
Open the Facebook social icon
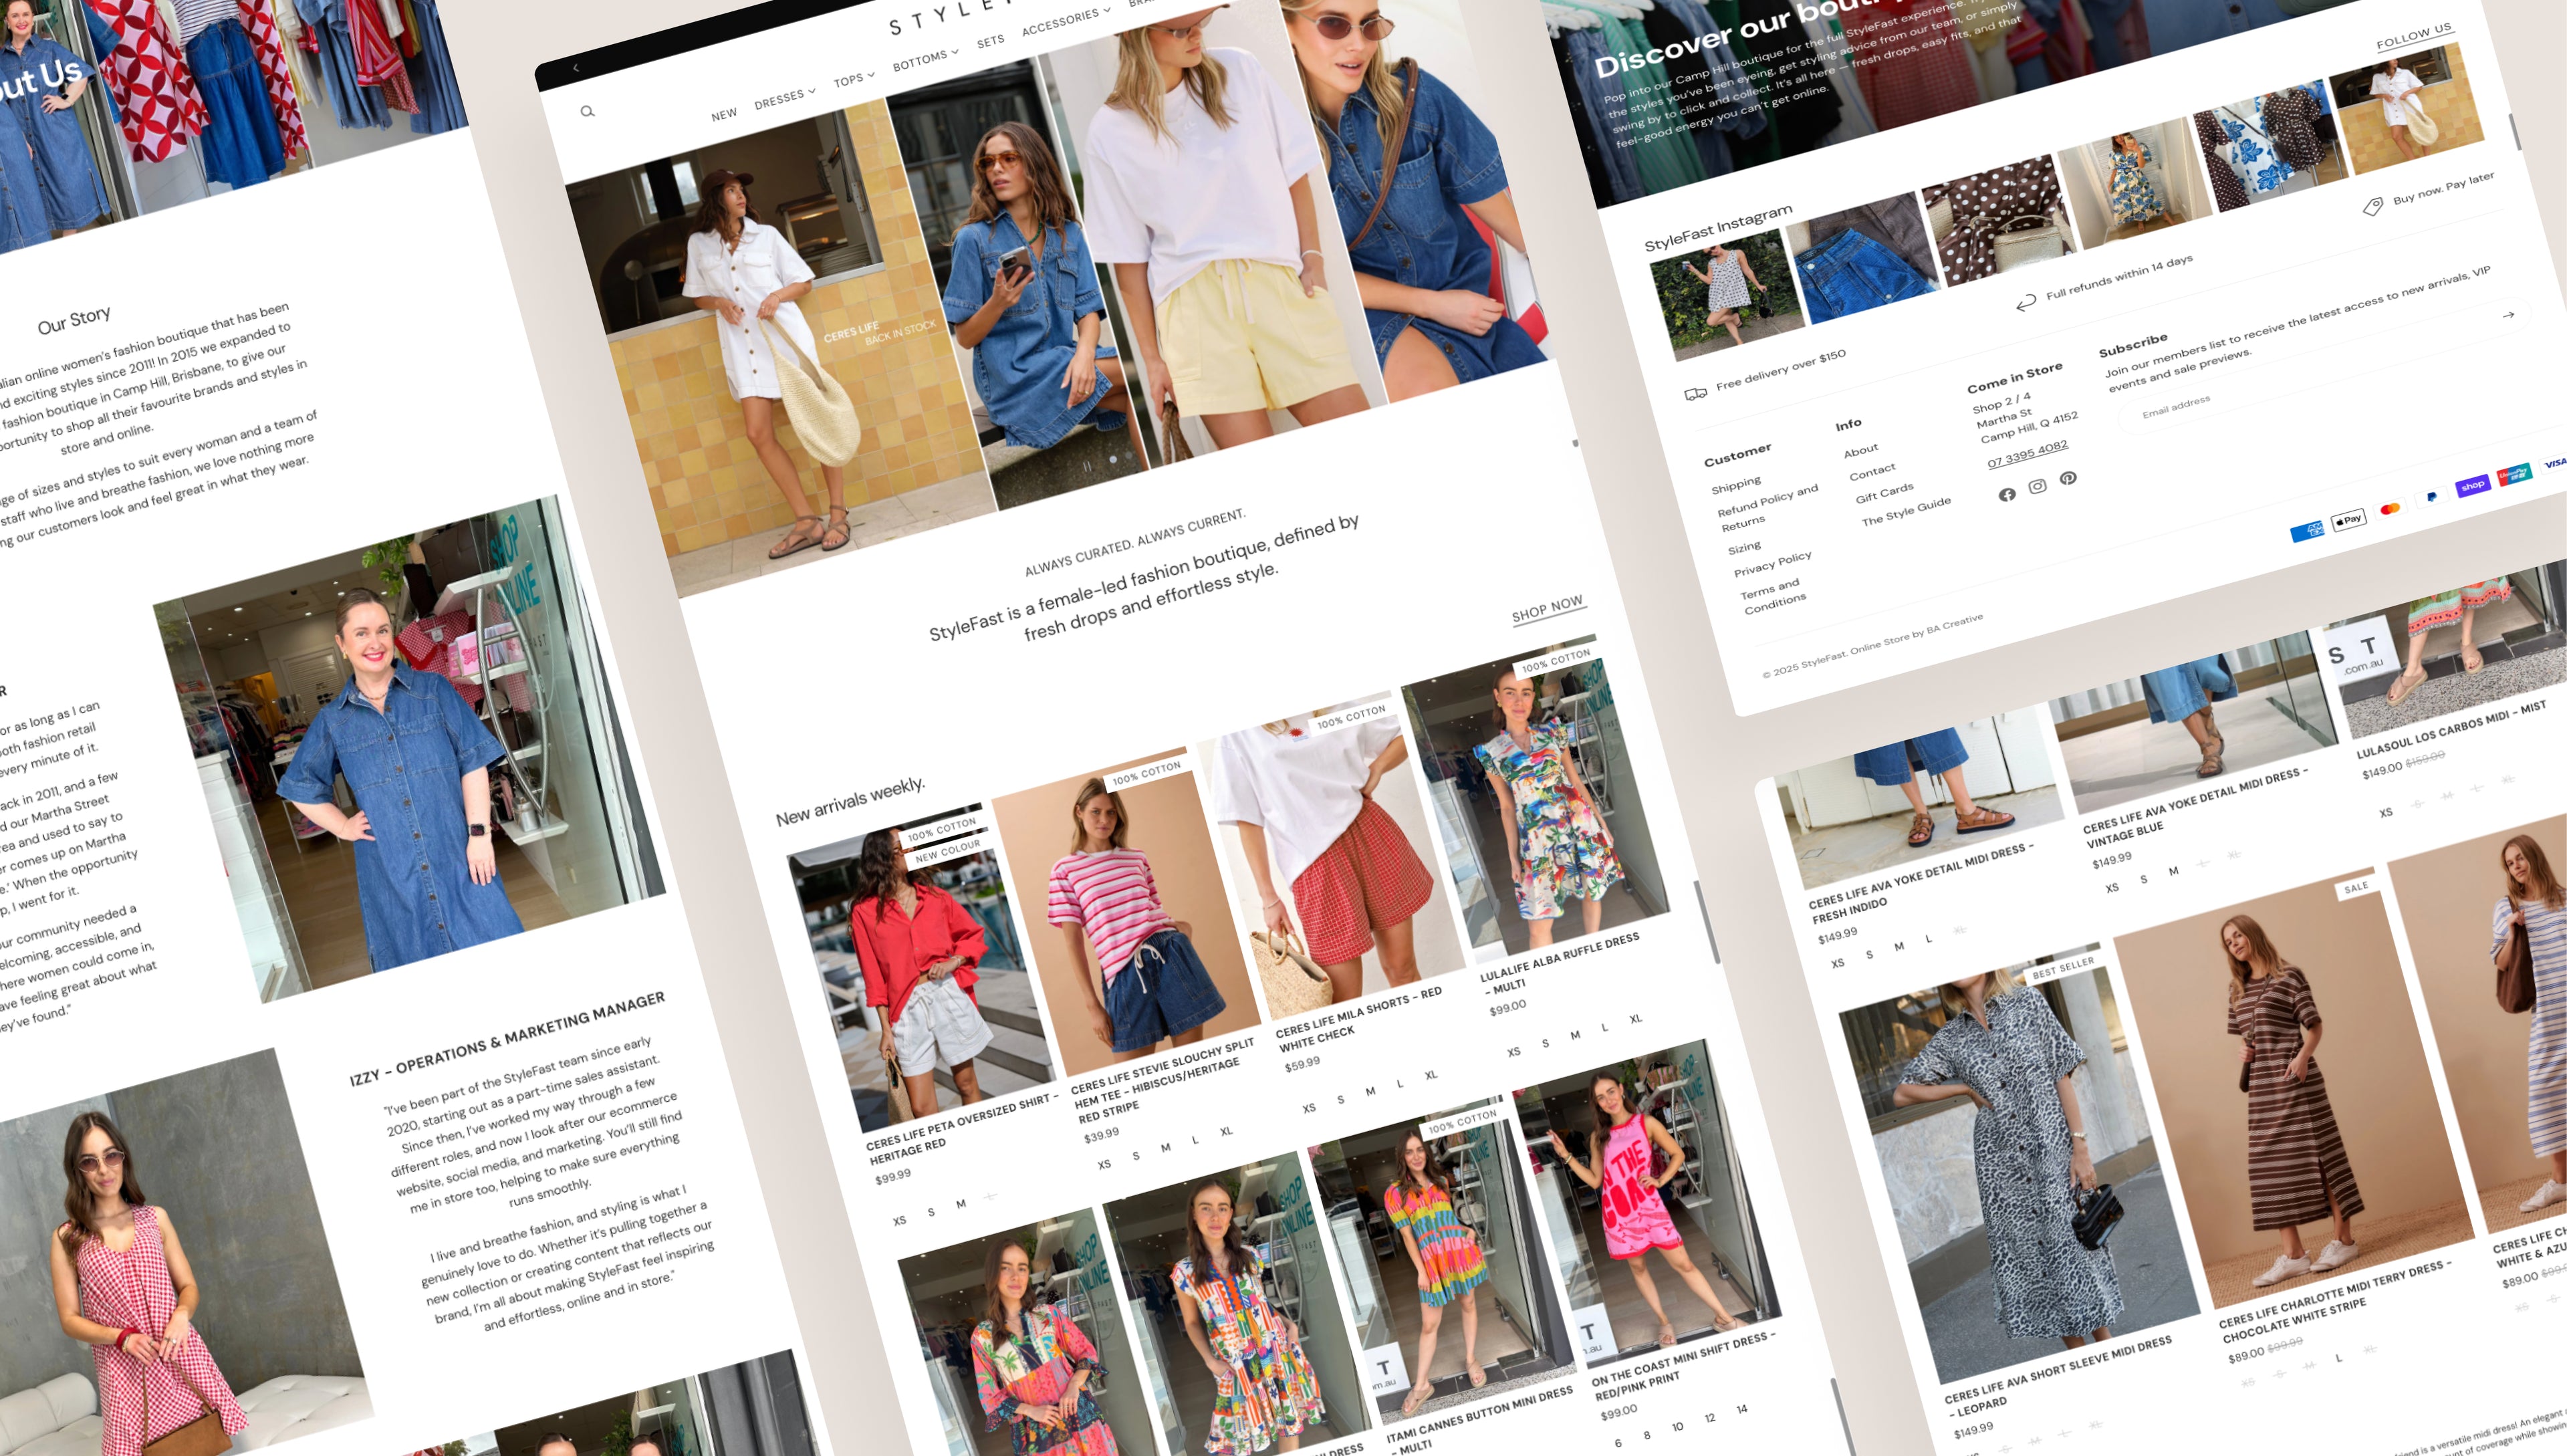coord(2006,495)
